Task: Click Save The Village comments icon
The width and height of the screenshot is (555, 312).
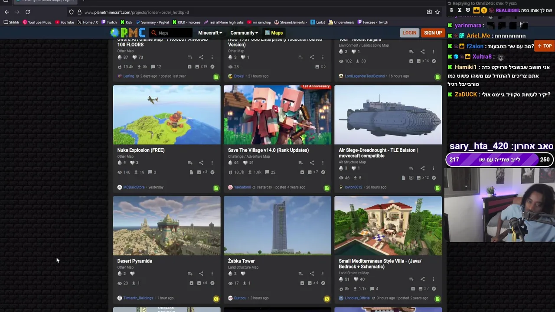Action: [x=267, y=172]
